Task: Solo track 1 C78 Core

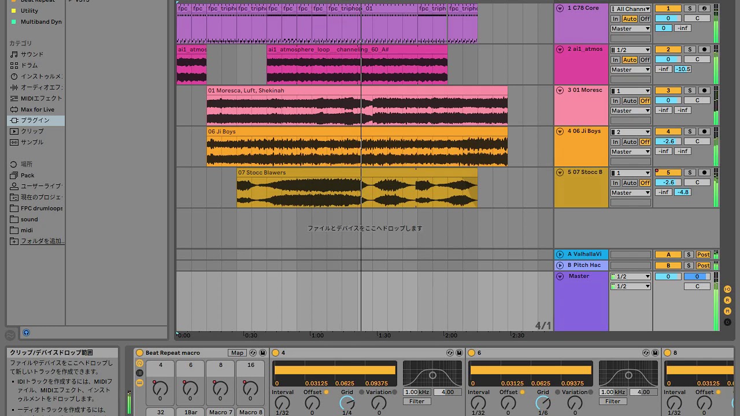Action: point(690,9)
